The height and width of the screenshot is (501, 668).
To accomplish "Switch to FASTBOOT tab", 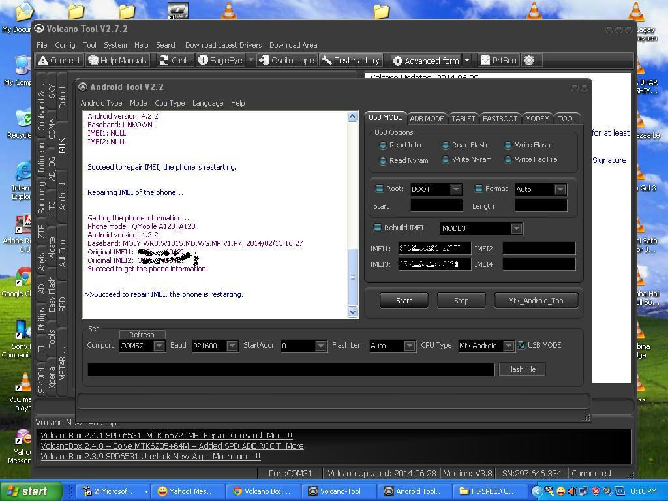I will pos(500,119).
